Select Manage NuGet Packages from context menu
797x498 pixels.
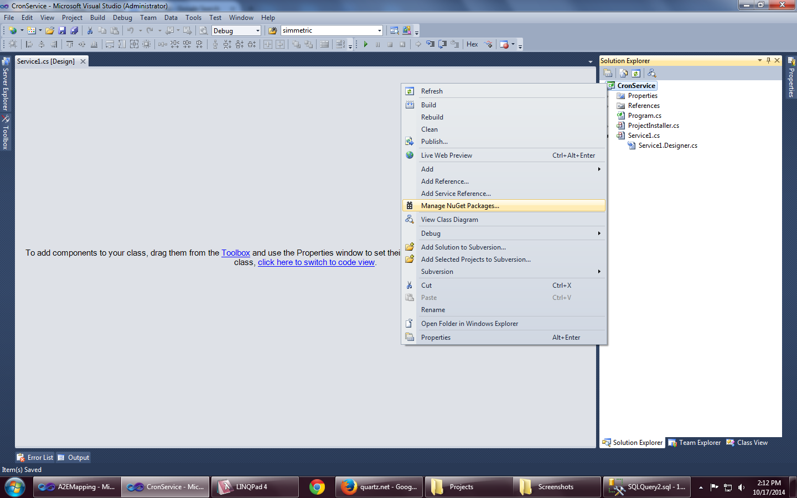coord(504,206)
